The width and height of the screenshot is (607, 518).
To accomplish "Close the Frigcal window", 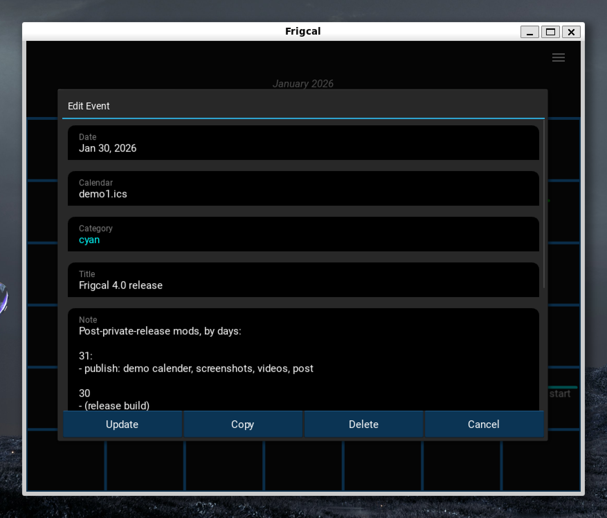I will pos(571,32).
